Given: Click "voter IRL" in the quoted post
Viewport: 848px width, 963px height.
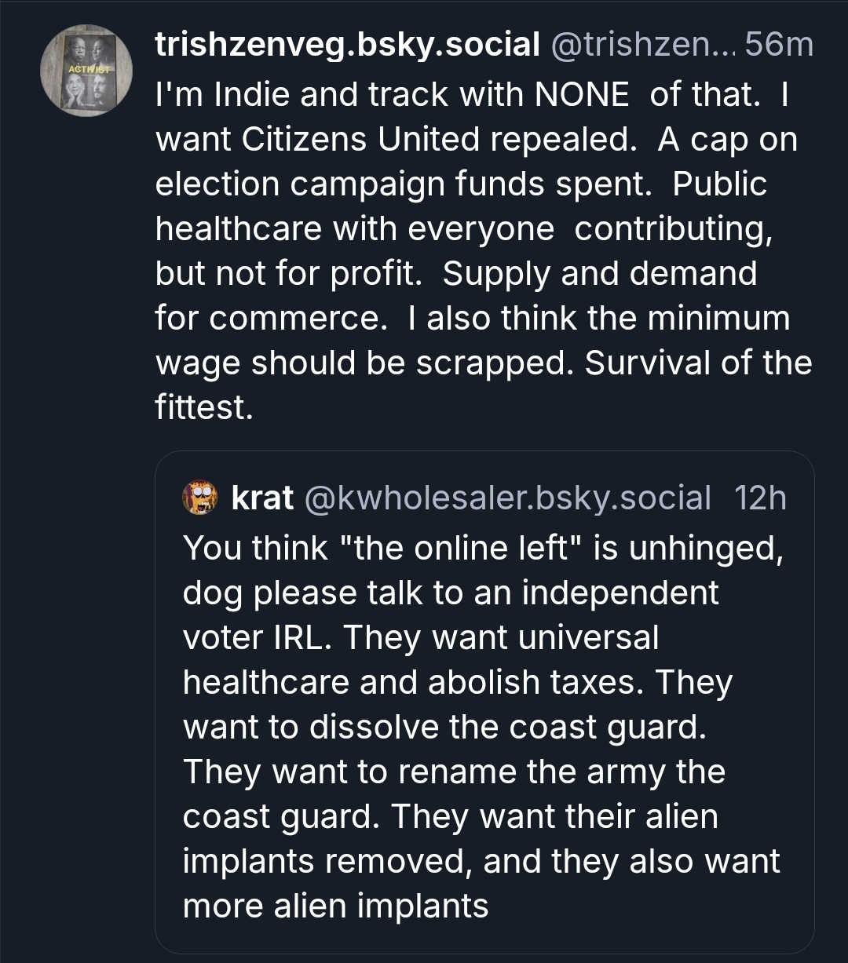Looking at the screenshot, I should point(255,637).
